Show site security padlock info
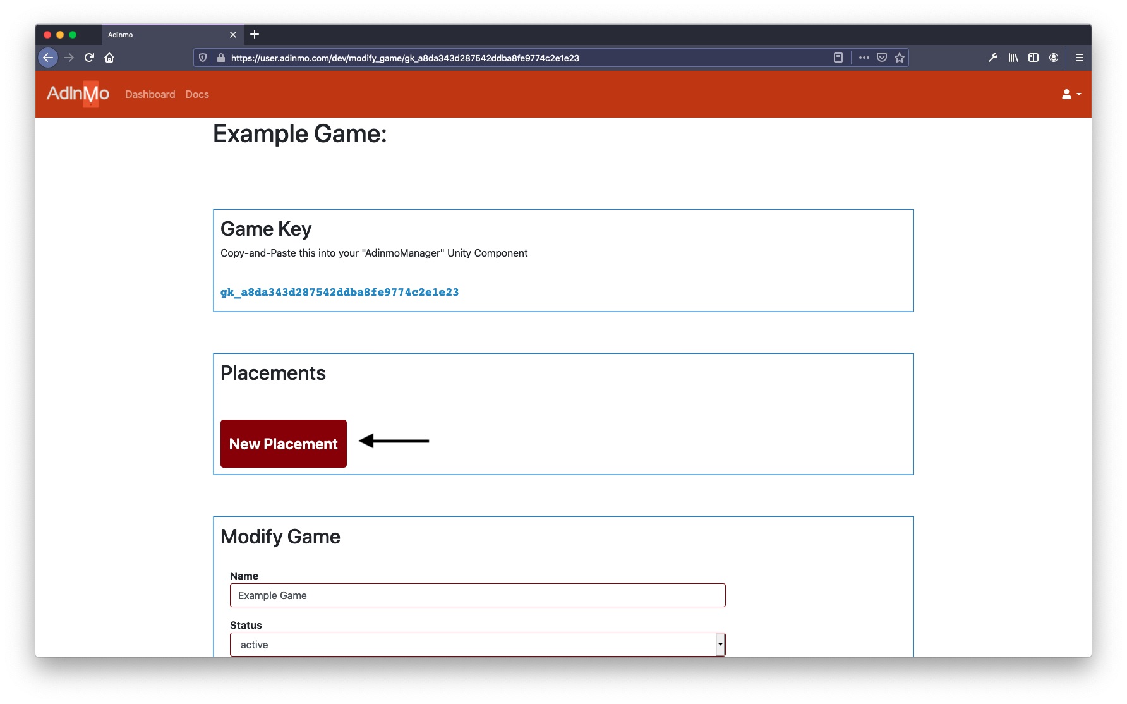Screen dimensions: 1127x704 pyautogui.click(x=221, y=58)
